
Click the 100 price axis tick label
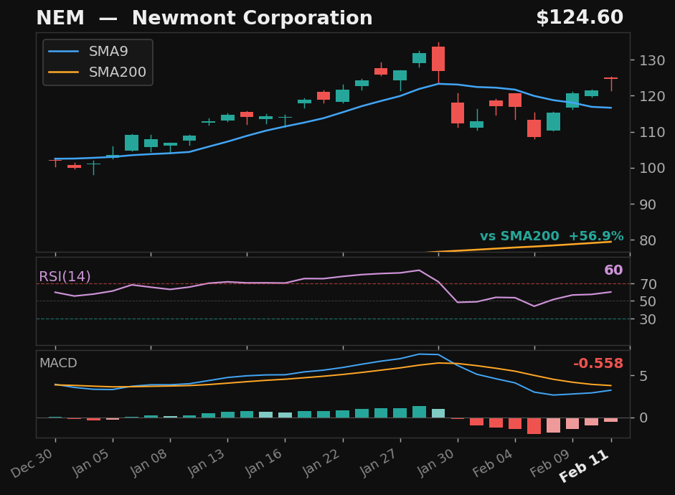(652, 169)
